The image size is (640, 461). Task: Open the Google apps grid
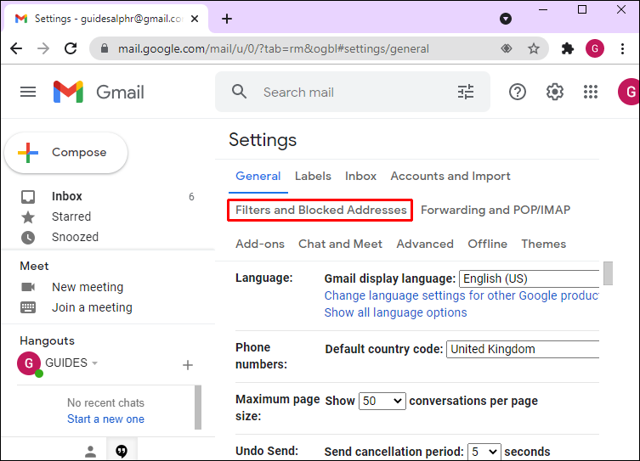590,92
